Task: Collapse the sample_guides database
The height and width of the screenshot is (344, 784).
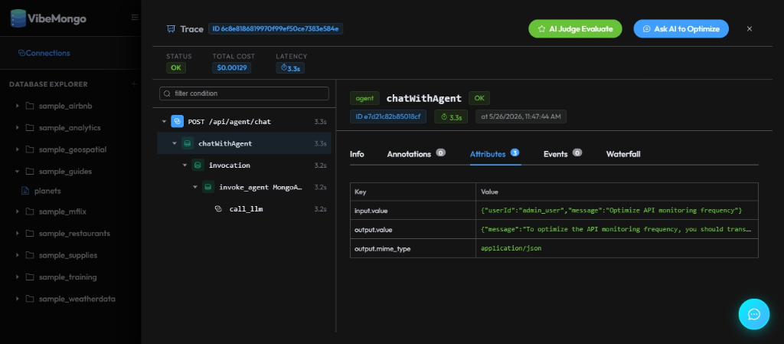Action: tap(18, 172)
